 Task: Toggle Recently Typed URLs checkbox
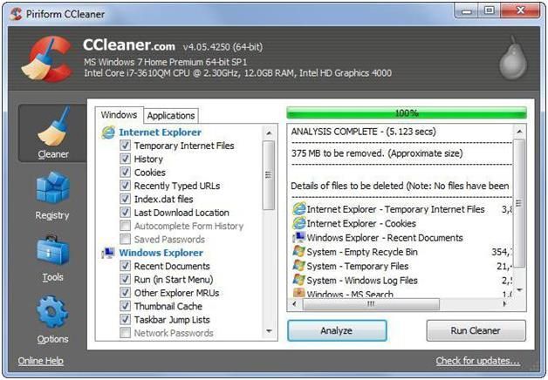(125, 186)
